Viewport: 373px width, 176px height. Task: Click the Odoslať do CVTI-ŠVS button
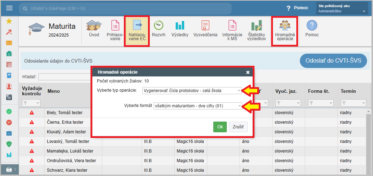(x=333, y=61)
